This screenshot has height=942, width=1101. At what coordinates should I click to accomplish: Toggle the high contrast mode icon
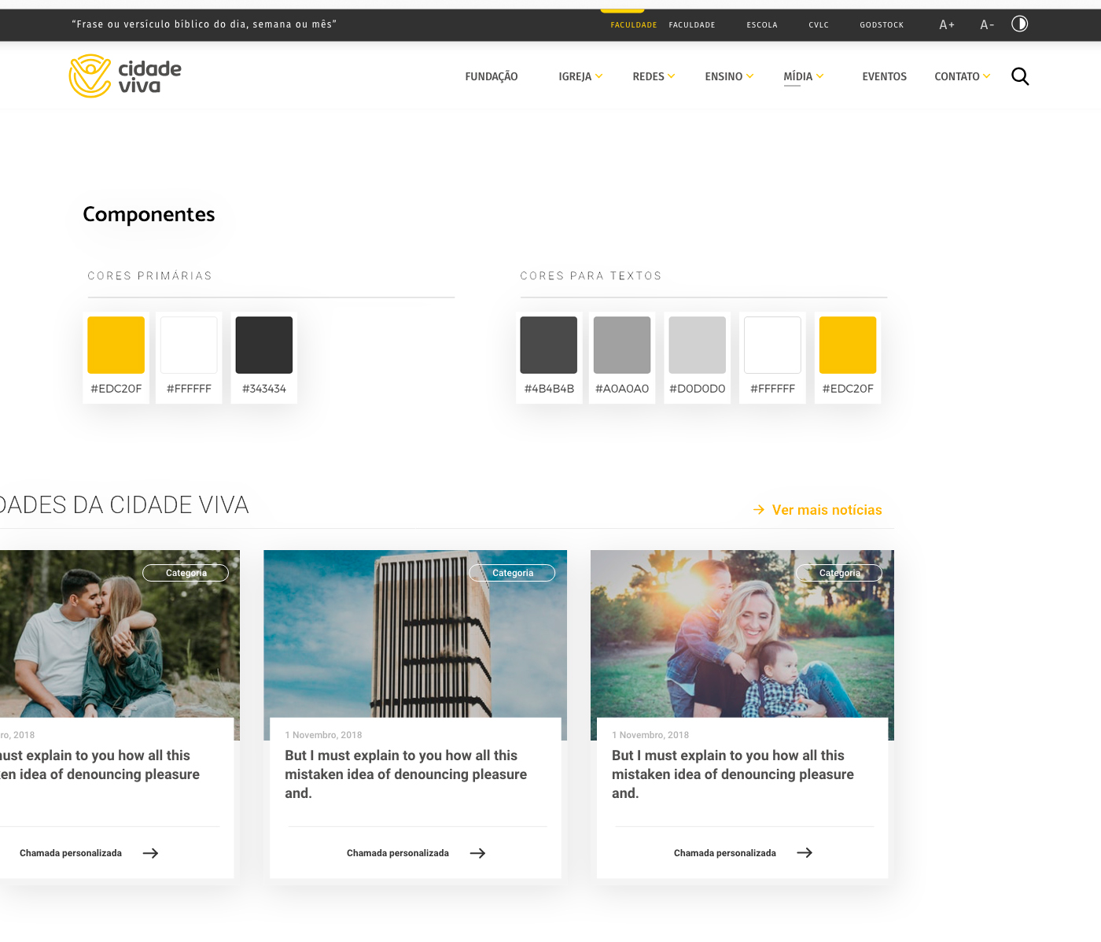click(x=1019, y=24)
